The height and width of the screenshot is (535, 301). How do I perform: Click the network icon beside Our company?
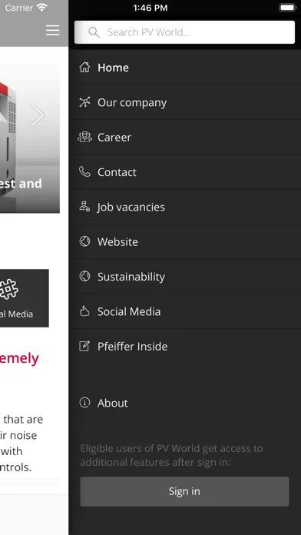pos(84,102)
